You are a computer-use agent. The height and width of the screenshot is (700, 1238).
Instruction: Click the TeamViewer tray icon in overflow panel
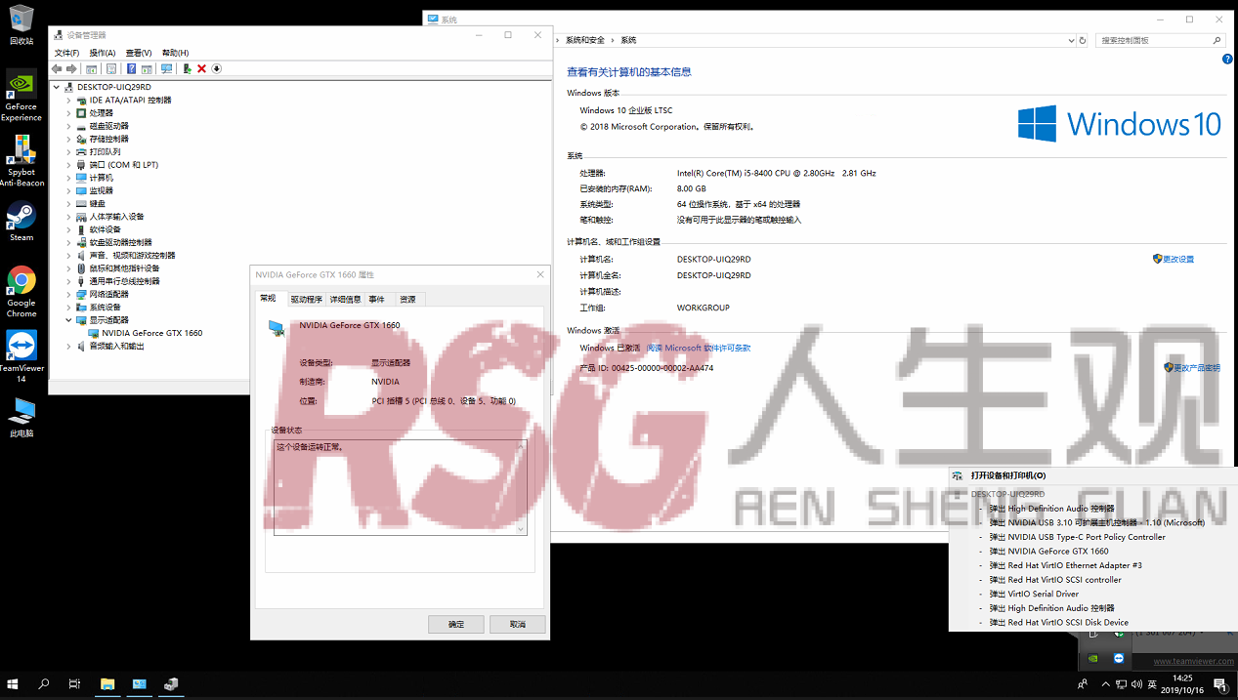[x=1119, y=658]
